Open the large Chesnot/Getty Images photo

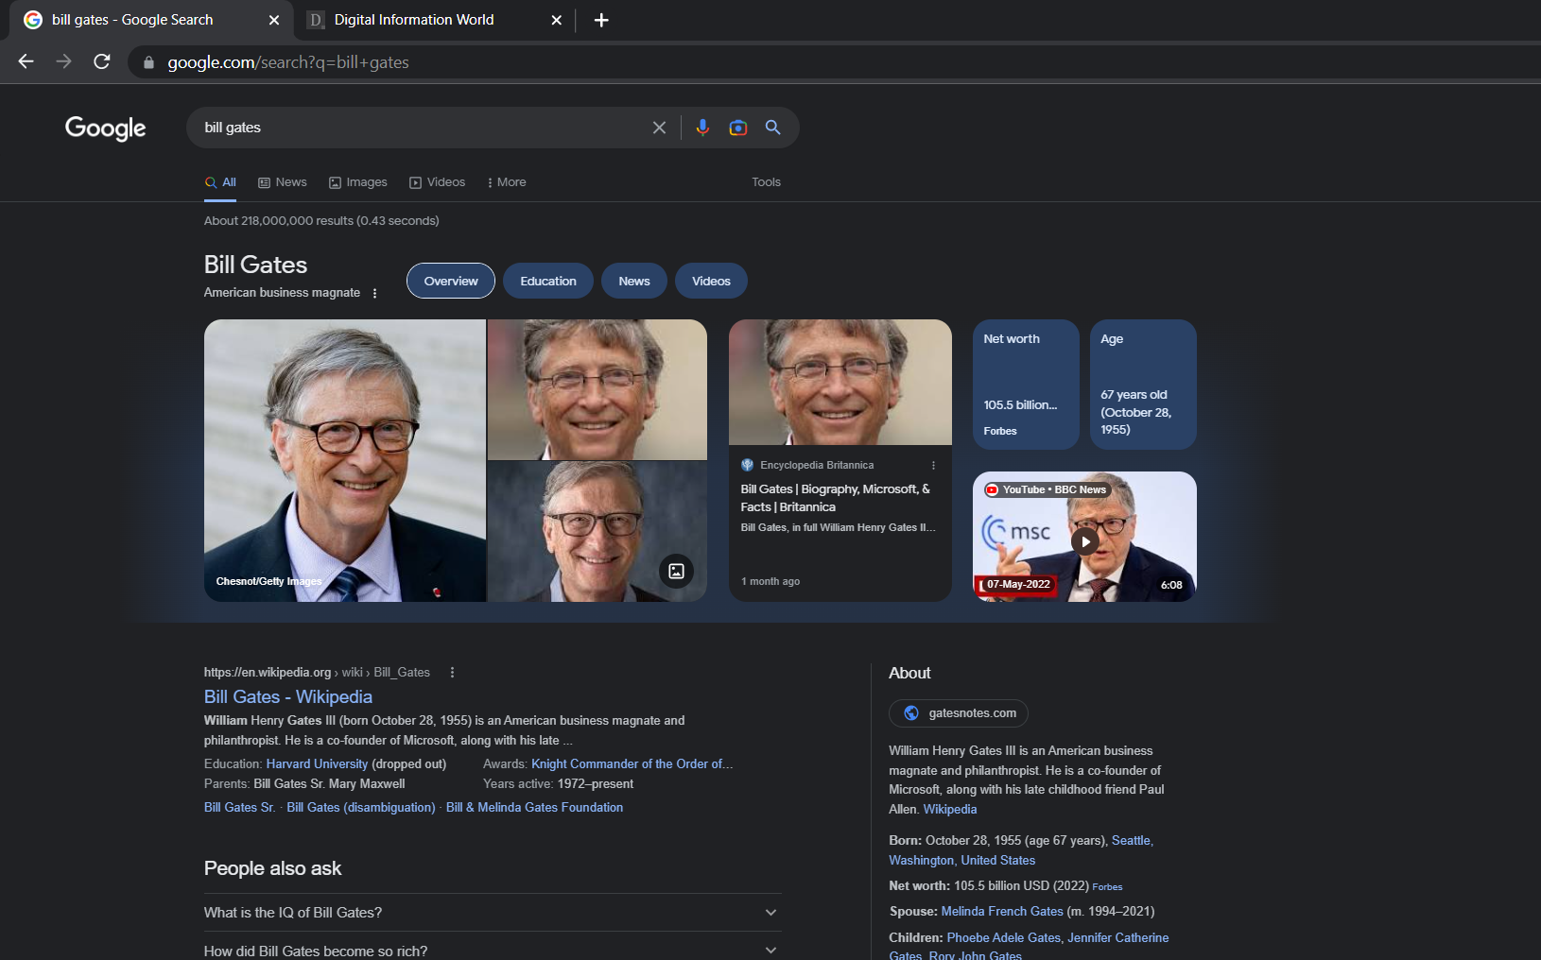(x=345, y=460)
